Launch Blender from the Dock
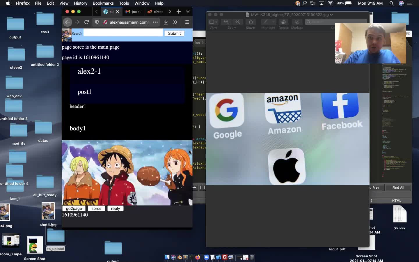The width and height of the screenshot is (419, 262). tap(179, 257)
